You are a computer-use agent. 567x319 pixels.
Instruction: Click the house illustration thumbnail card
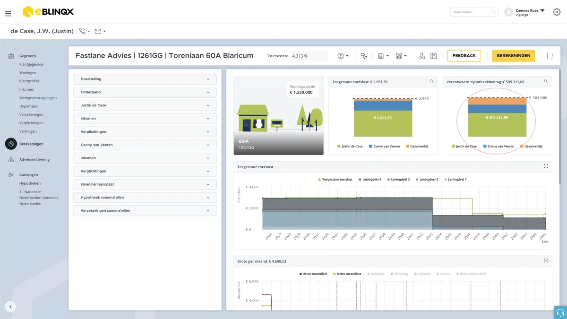click(279, 116)
